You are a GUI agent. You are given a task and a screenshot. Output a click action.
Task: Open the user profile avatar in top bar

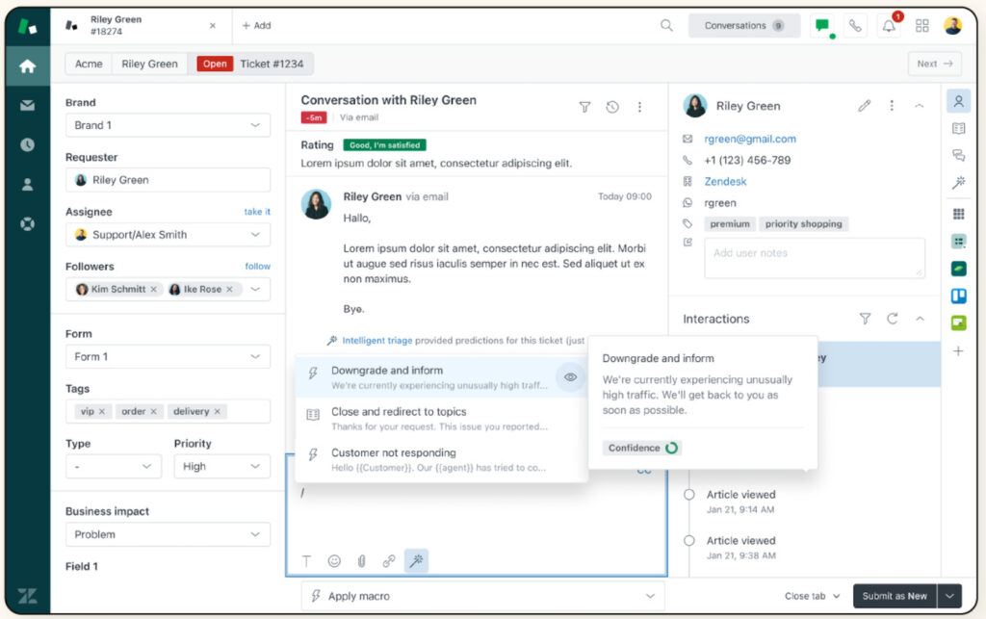coord(953,26)
